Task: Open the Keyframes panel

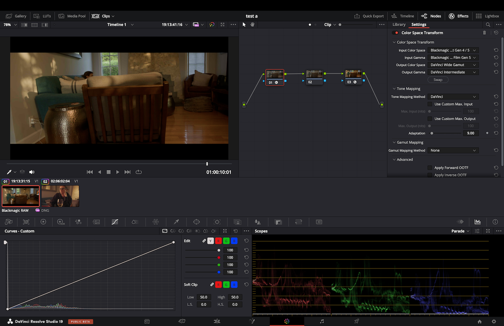Action: click(x=460, y=222)
